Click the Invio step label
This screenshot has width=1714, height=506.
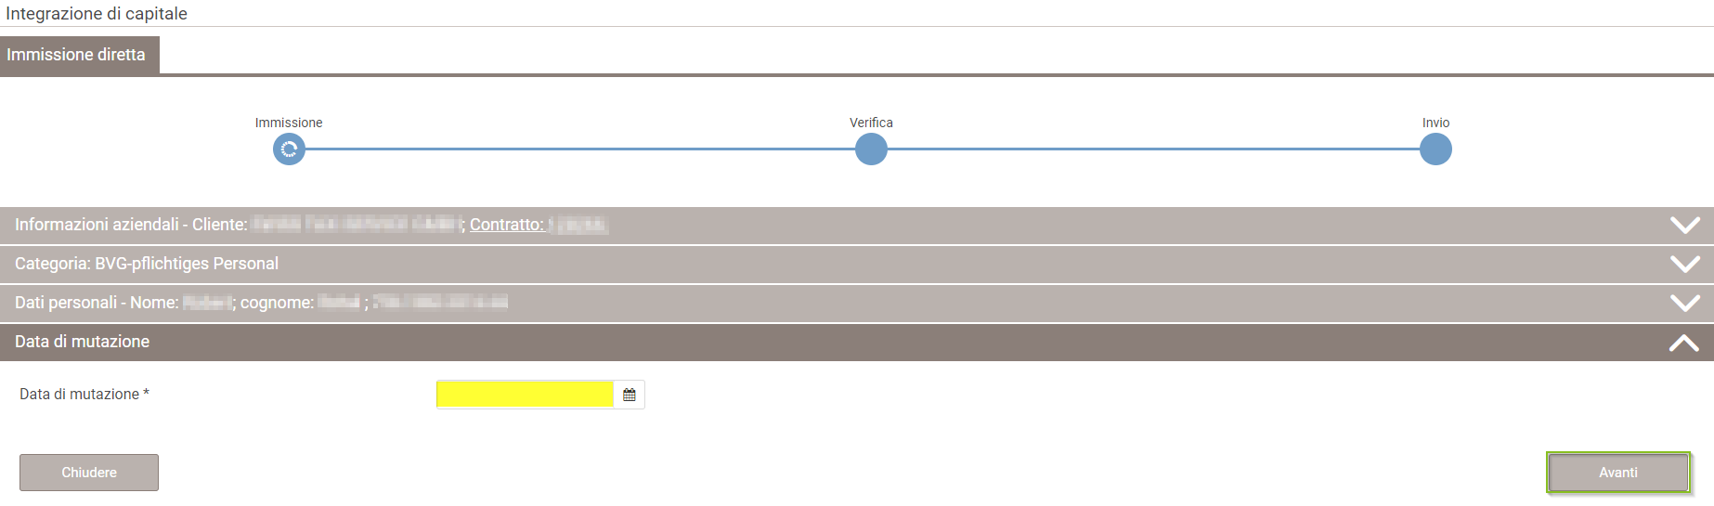click(x=1435, y=123)
